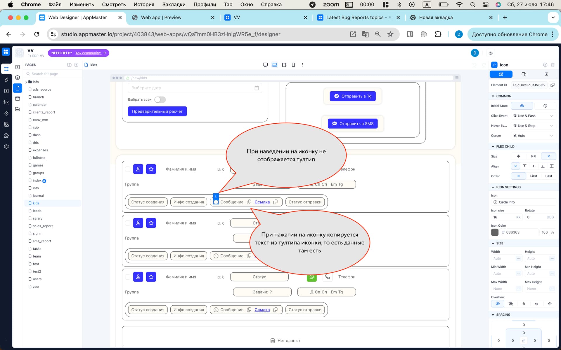Click star icon button on first card
This screenshot has width=561, height=350.
pyautogui.click(x=151, y=169)
